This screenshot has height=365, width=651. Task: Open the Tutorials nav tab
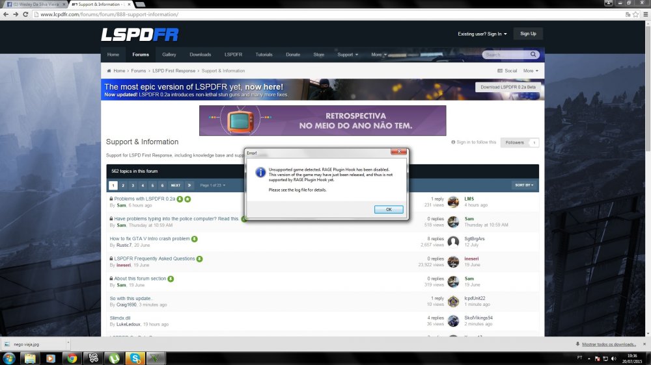pyautogui.click(x=264, y=55)
